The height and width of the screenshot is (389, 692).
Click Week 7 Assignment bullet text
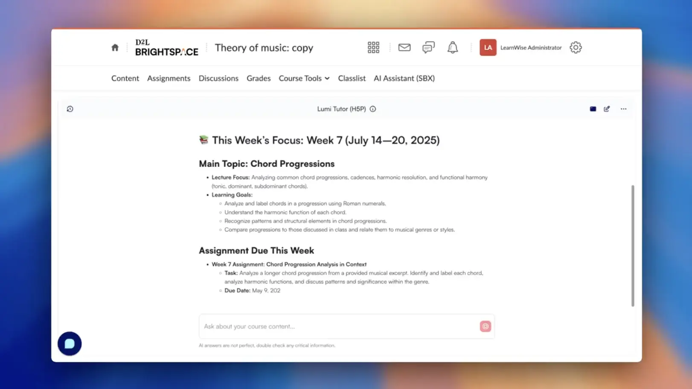[x=289, y=264]
